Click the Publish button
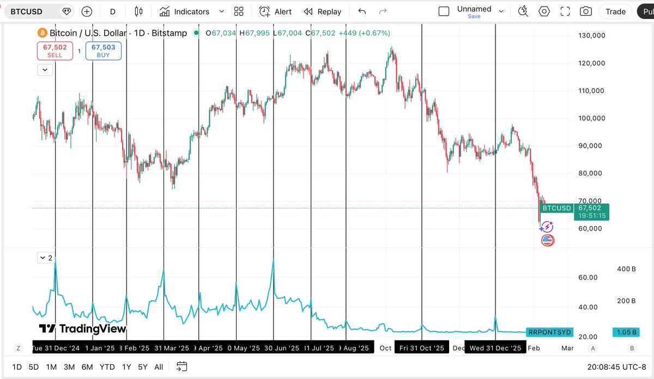The width and height of the screenshot is (654, 379). pyautogui.click(x=645, y=11)
